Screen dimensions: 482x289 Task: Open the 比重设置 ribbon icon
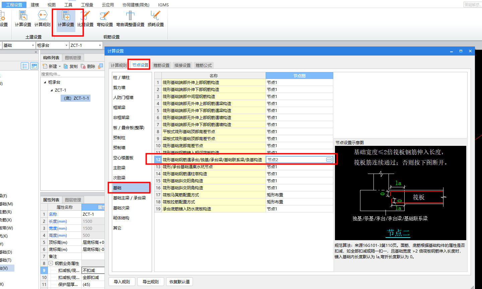[85, 19]
